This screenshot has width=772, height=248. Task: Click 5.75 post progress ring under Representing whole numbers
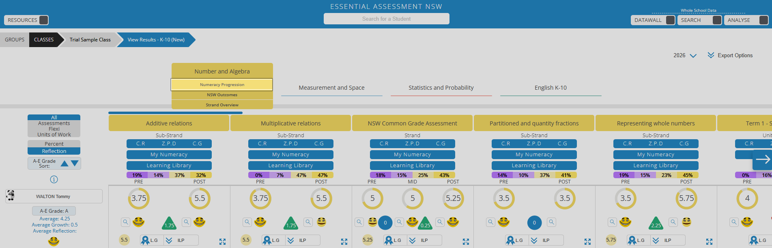click(x=686, y=198)
